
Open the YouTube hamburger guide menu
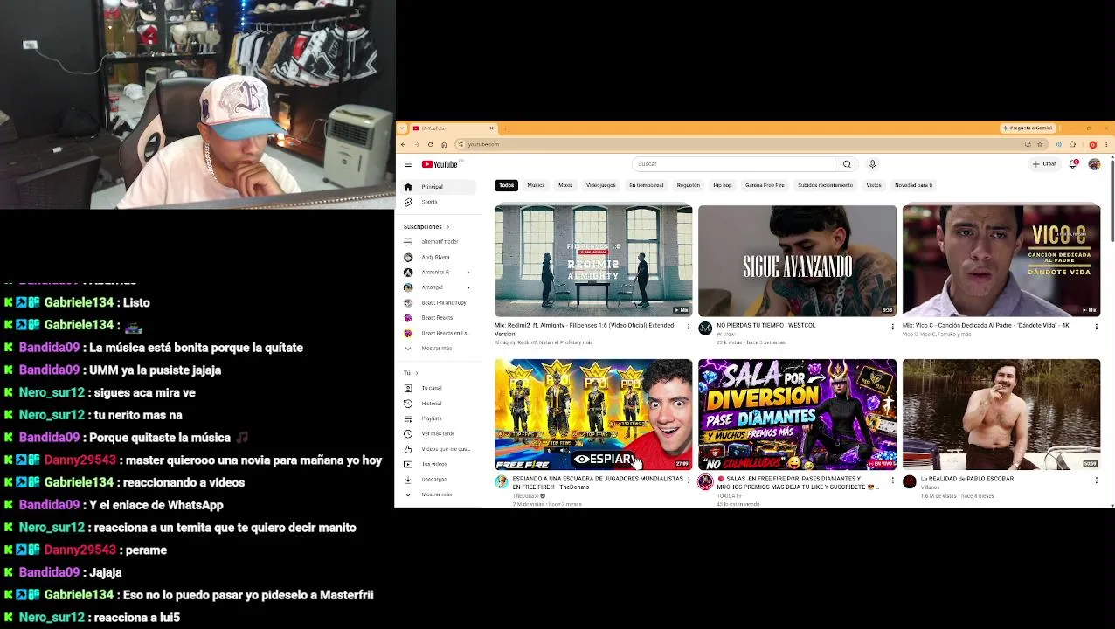coord(408,164)
